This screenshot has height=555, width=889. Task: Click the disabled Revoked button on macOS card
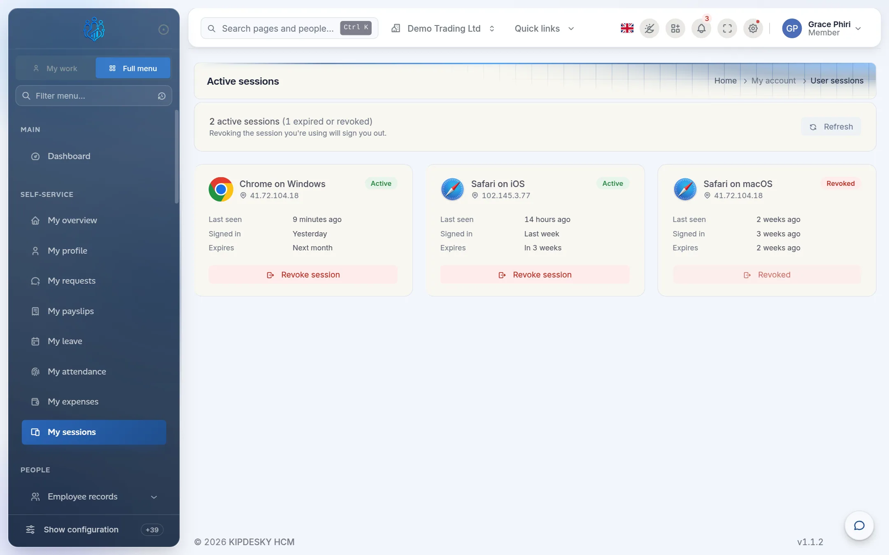(x=767, y=275)
